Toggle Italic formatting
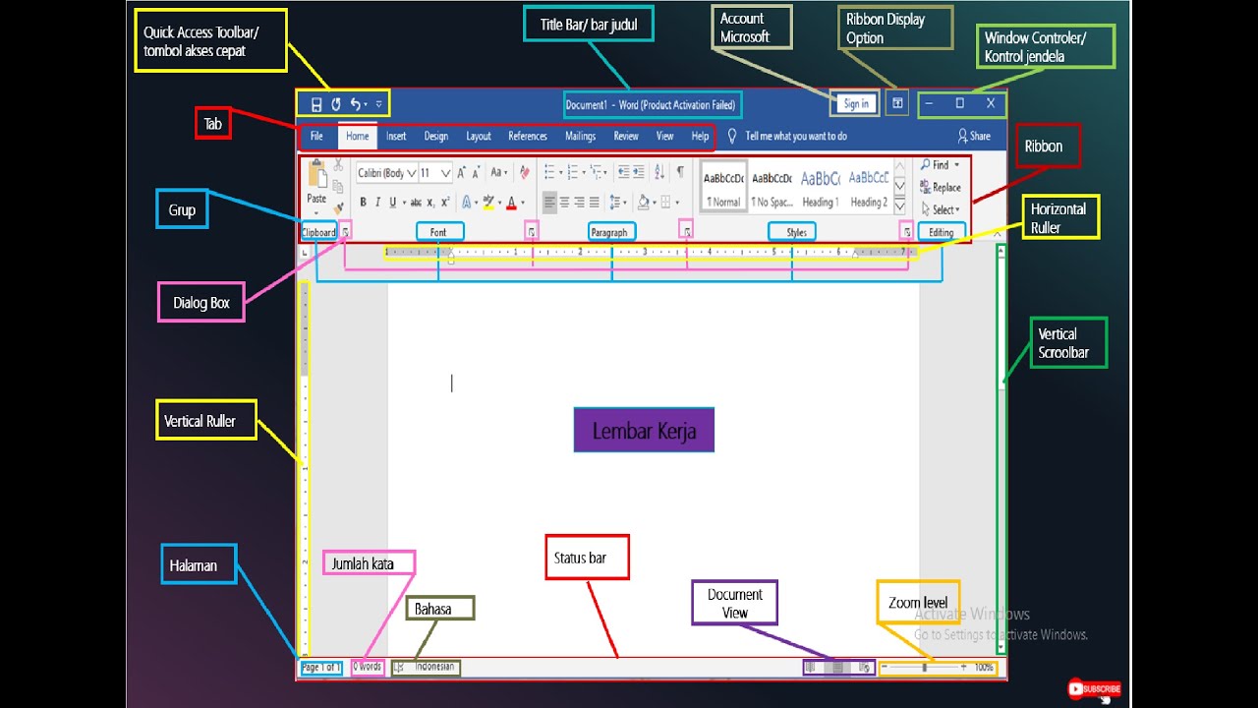Image resolution: width=1258 pixels, height=708 pixels. coord(377,203)
